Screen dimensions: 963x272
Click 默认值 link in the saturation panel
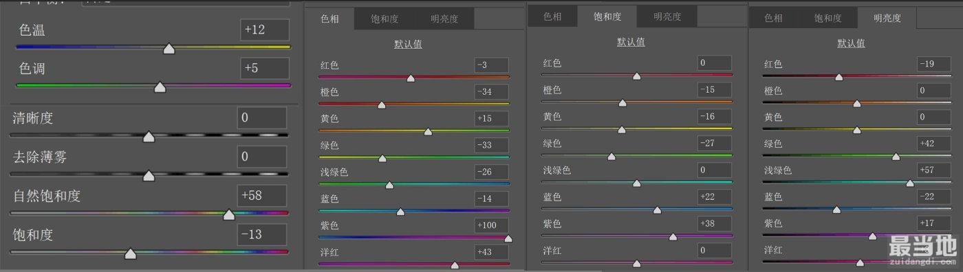[631, 42]
